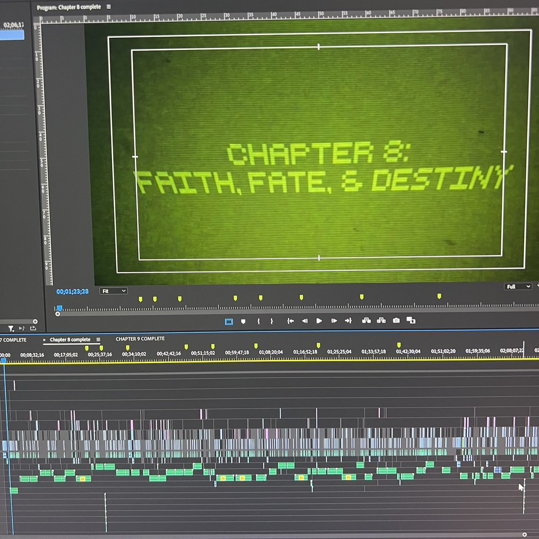Viewport: 539px width, 539px height.
Task: Toggle the loop audio icon in left panel
Action: coord(33,329)
